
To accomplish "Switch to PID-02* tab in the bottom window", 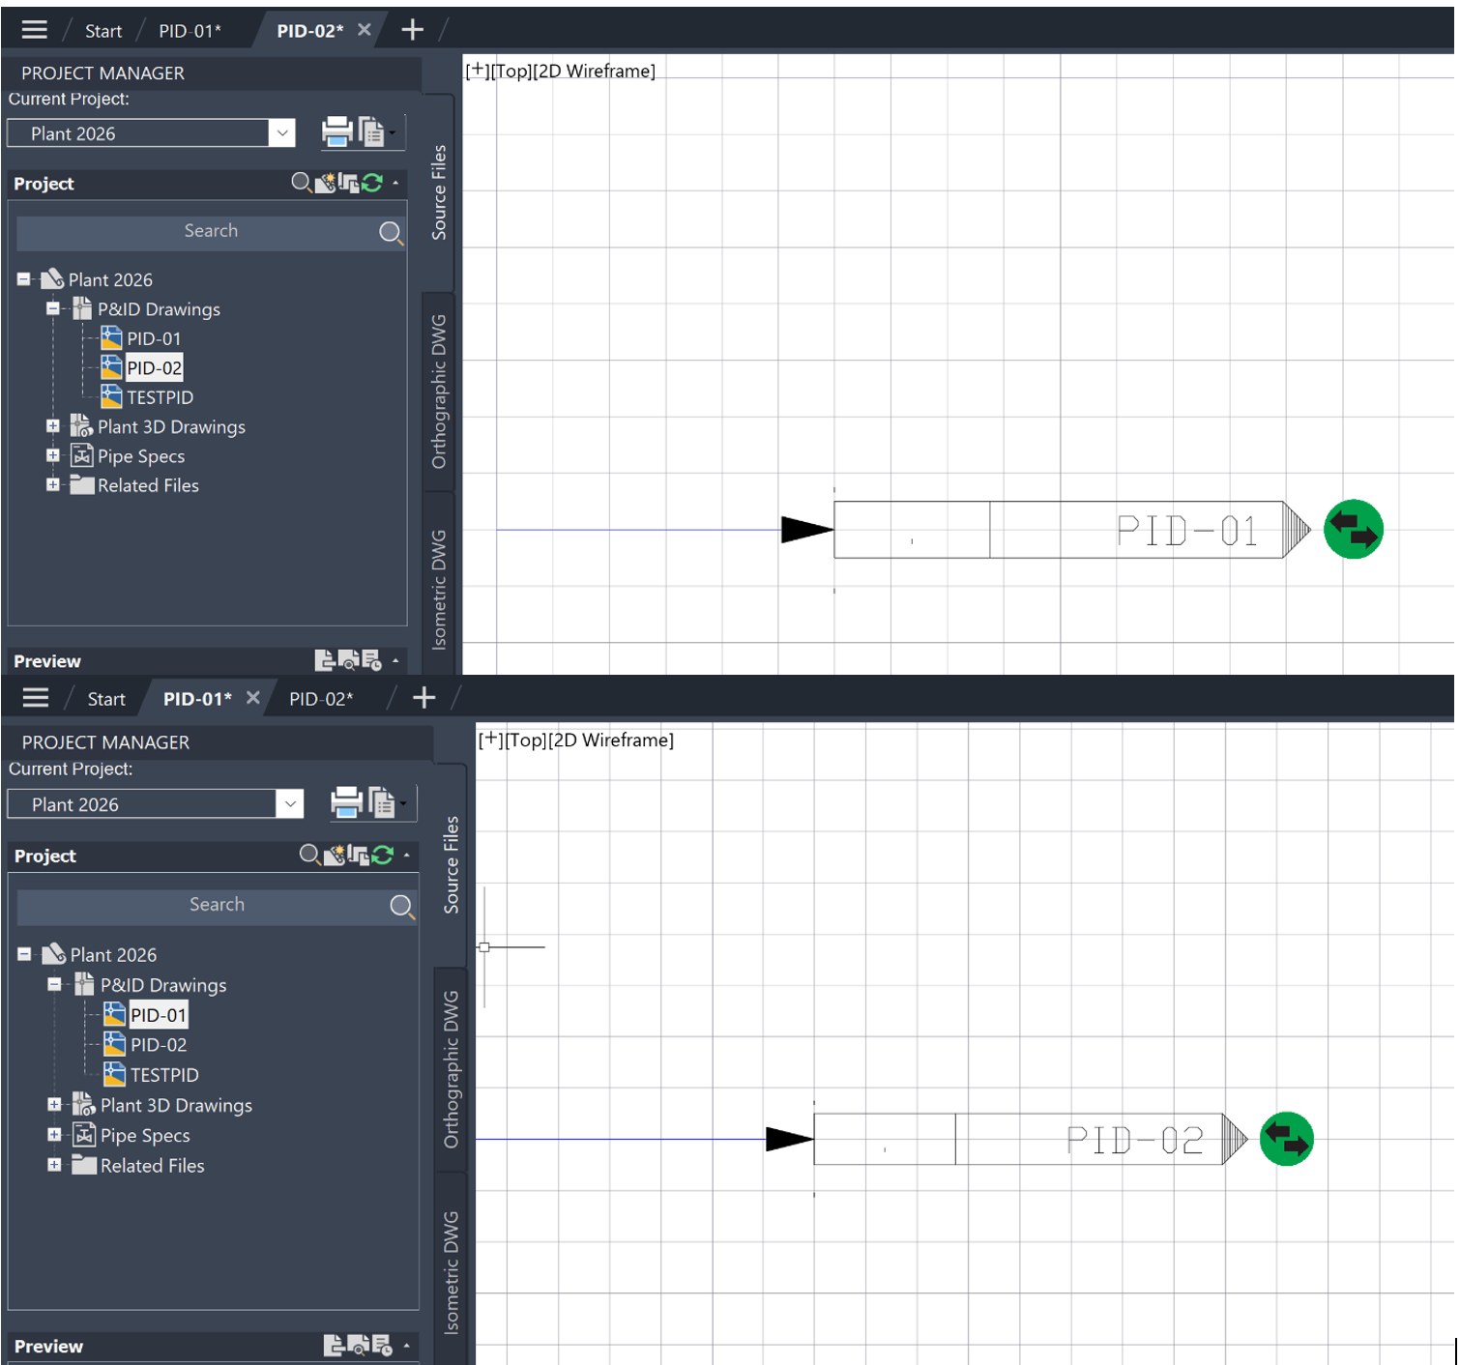I will (321, 699).
